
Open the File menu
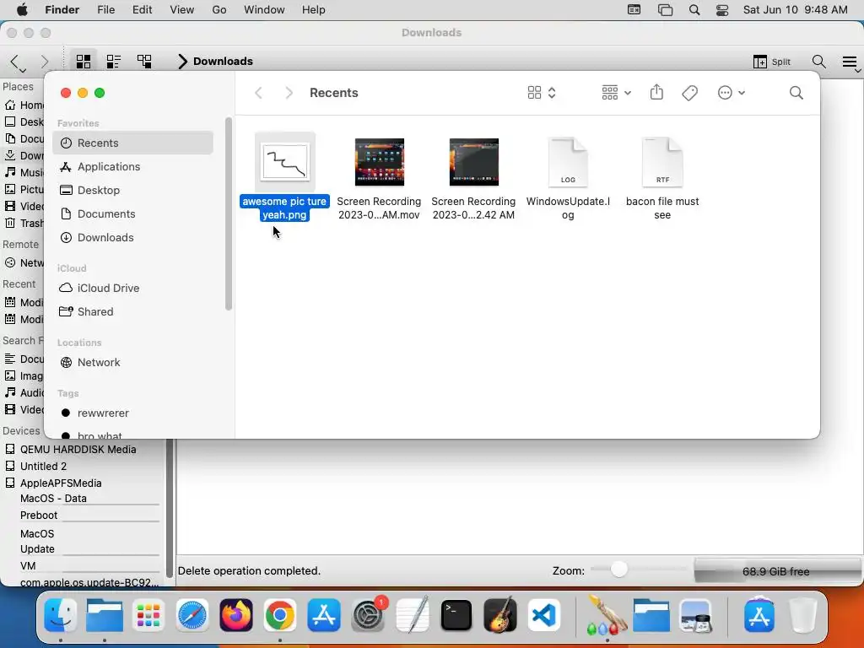pyautogui.click(x=105, y=10)
